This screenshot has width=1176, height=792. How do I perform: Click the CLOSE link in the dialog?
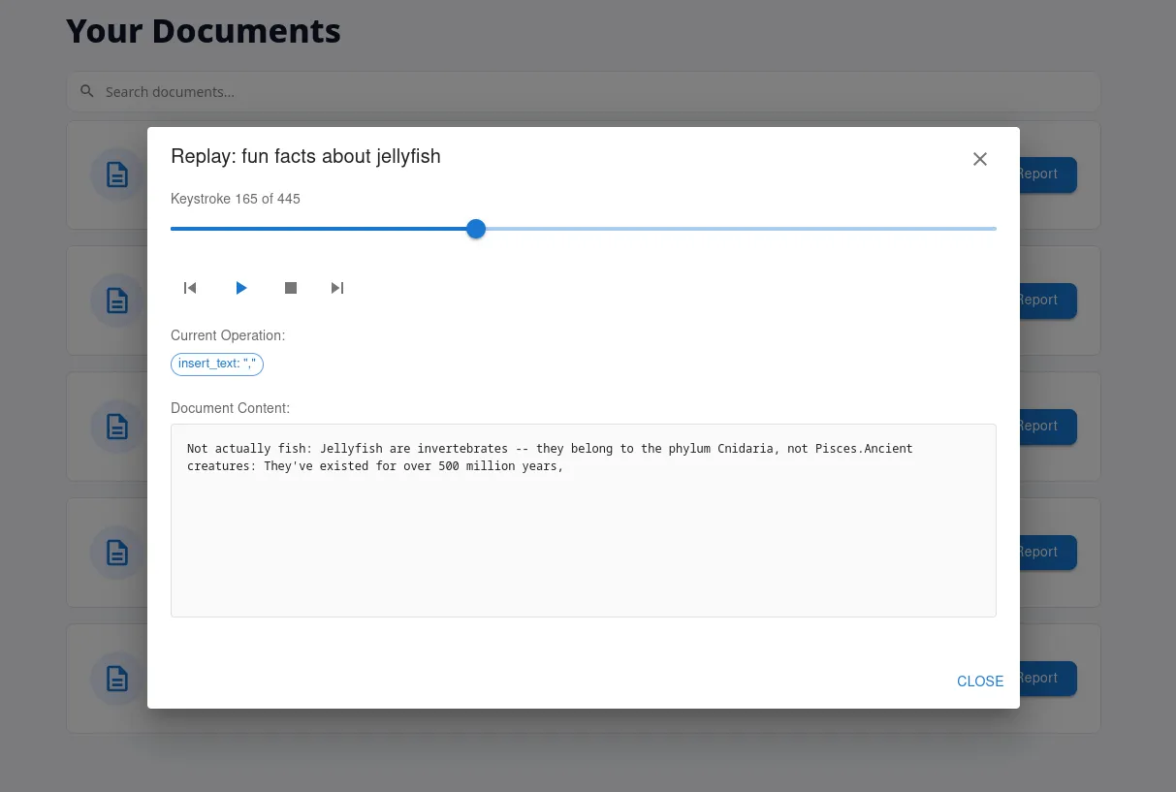click(980, 681)
